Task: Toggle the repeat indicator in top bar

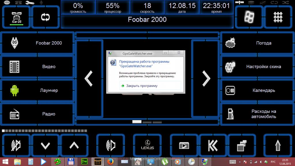Action: (x=274, y=2)
